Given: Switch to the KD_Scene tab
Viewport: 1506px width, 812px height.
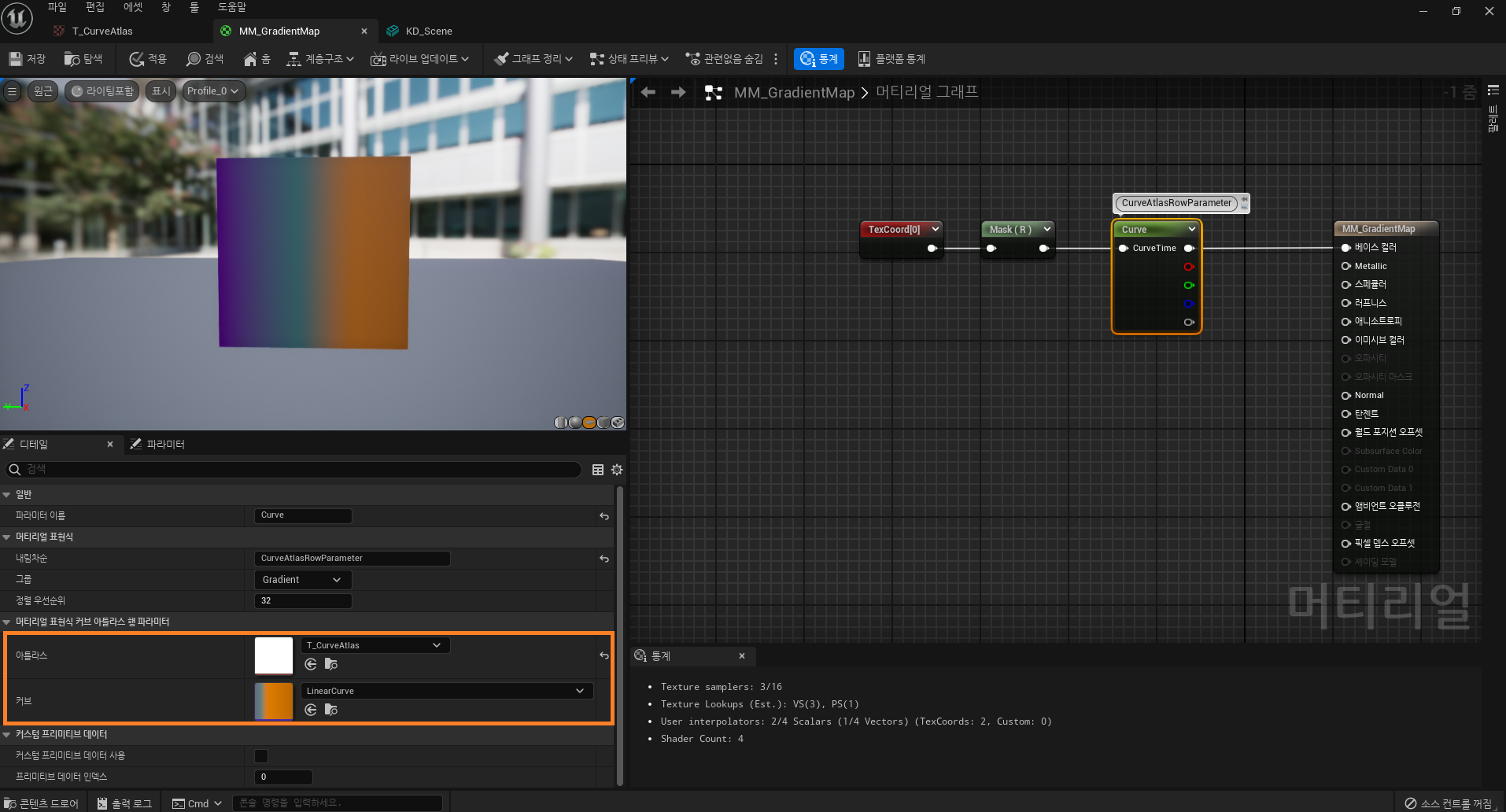Looking at the screenshot, I should click(428, 31).
